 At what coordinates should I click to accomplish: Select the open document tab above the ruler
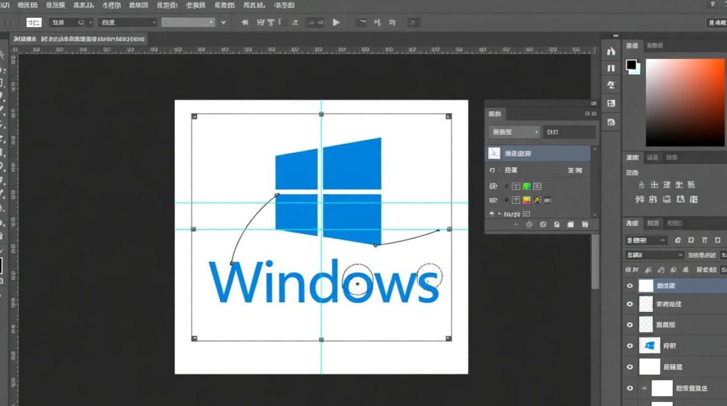point(79,40)
